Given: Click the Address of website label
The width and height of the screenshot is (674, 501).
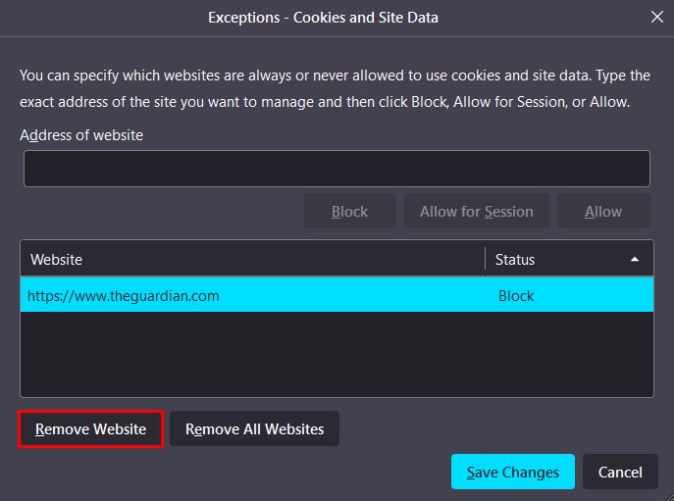Looking at the screenshot, I should [81, 135].
